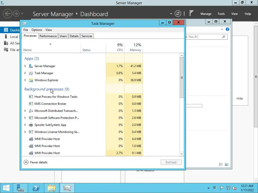Viewport: 258px width, 193px height.
Task: Click the WMI Provider Host 4.4 MB icon
Action: pos(31,139)
